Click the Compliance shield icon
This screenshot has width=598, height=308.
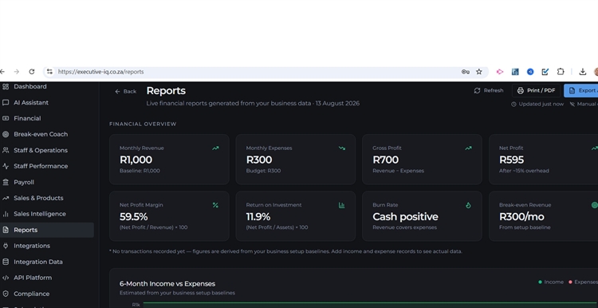pyautogui.click(x=6, y=294)
